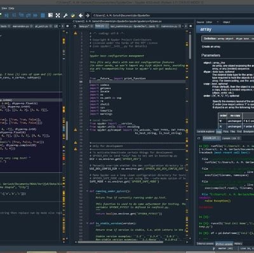Screen dimensions: 254x253
Task: Select the mainwindow.py tab in left editor
Action: 22,26
